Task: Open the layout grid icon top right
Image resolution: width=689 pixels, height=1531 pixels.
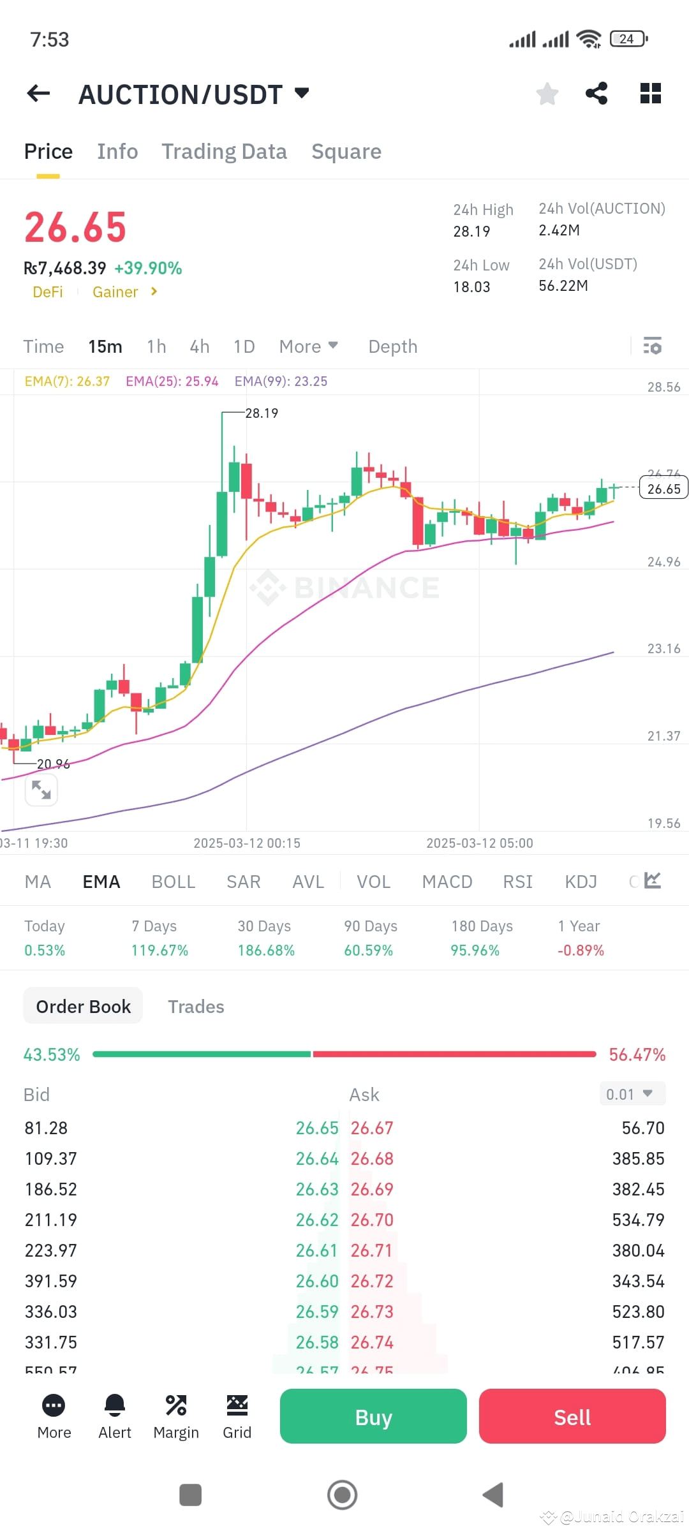Action: (651, 93)
